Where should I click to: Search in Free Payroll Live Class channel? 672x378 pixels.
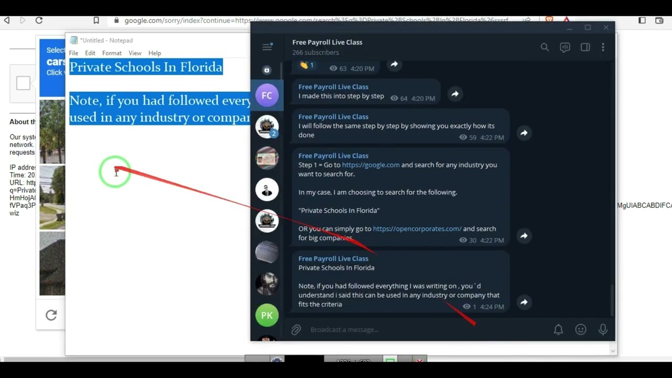click(544, 47)
